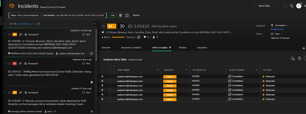Click the H severity badge on ID-145413
Image resolution: width=306 pixels, height=114 pixels.
click(15, 64)
